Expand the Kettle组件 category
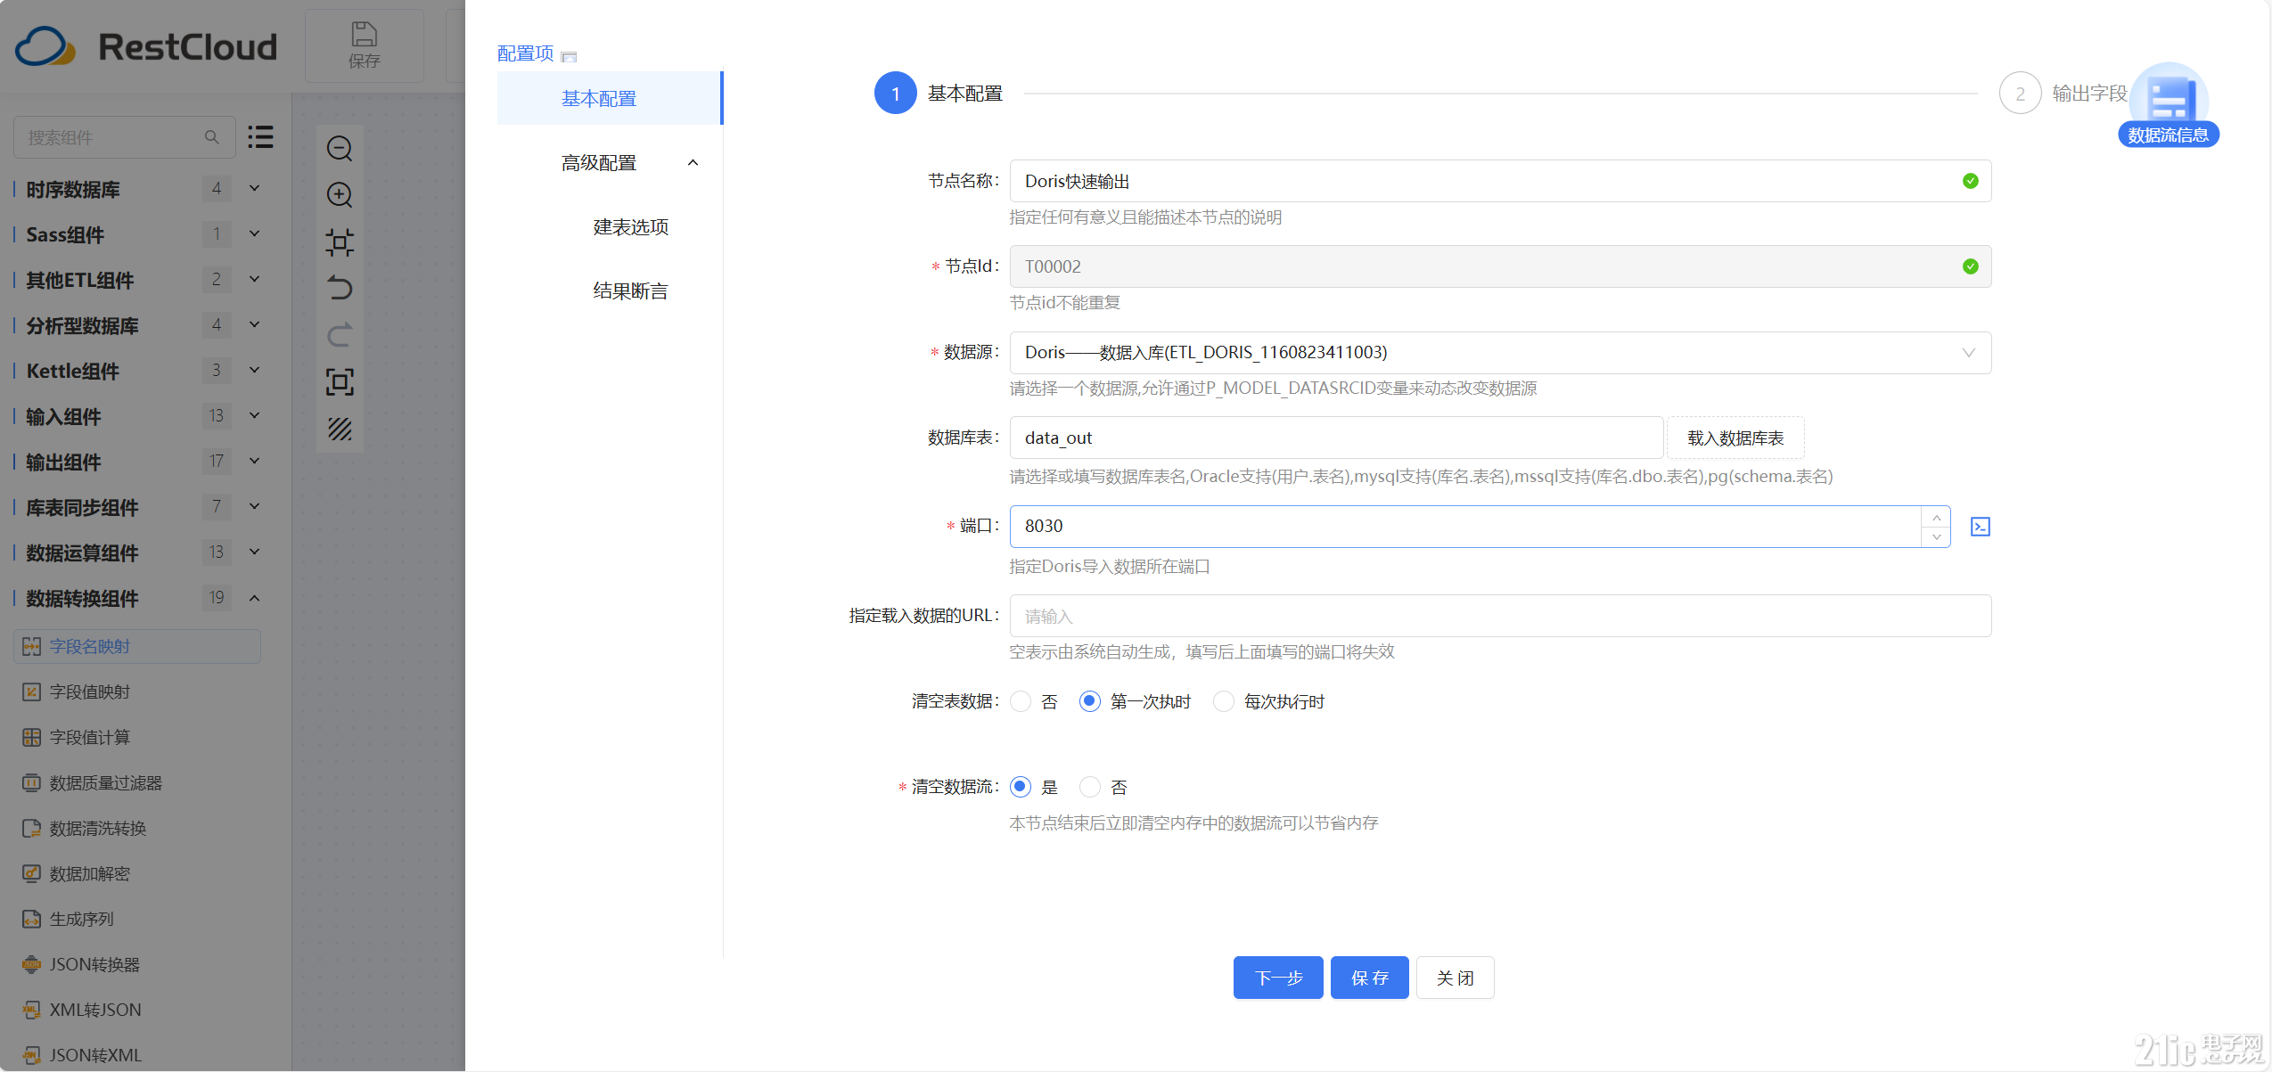 [254, 370]
